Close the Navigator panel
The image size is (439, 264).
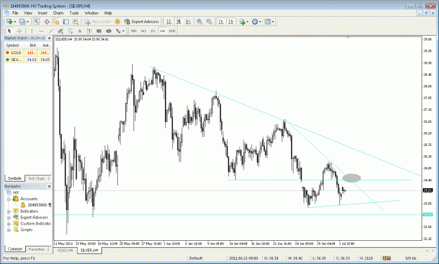pyautogui.click(x=50, y=186)
